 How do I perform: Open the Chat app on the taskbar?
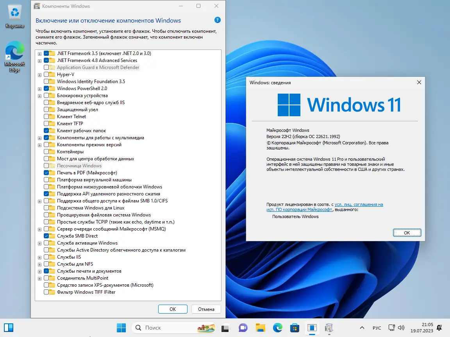(243, 328)
